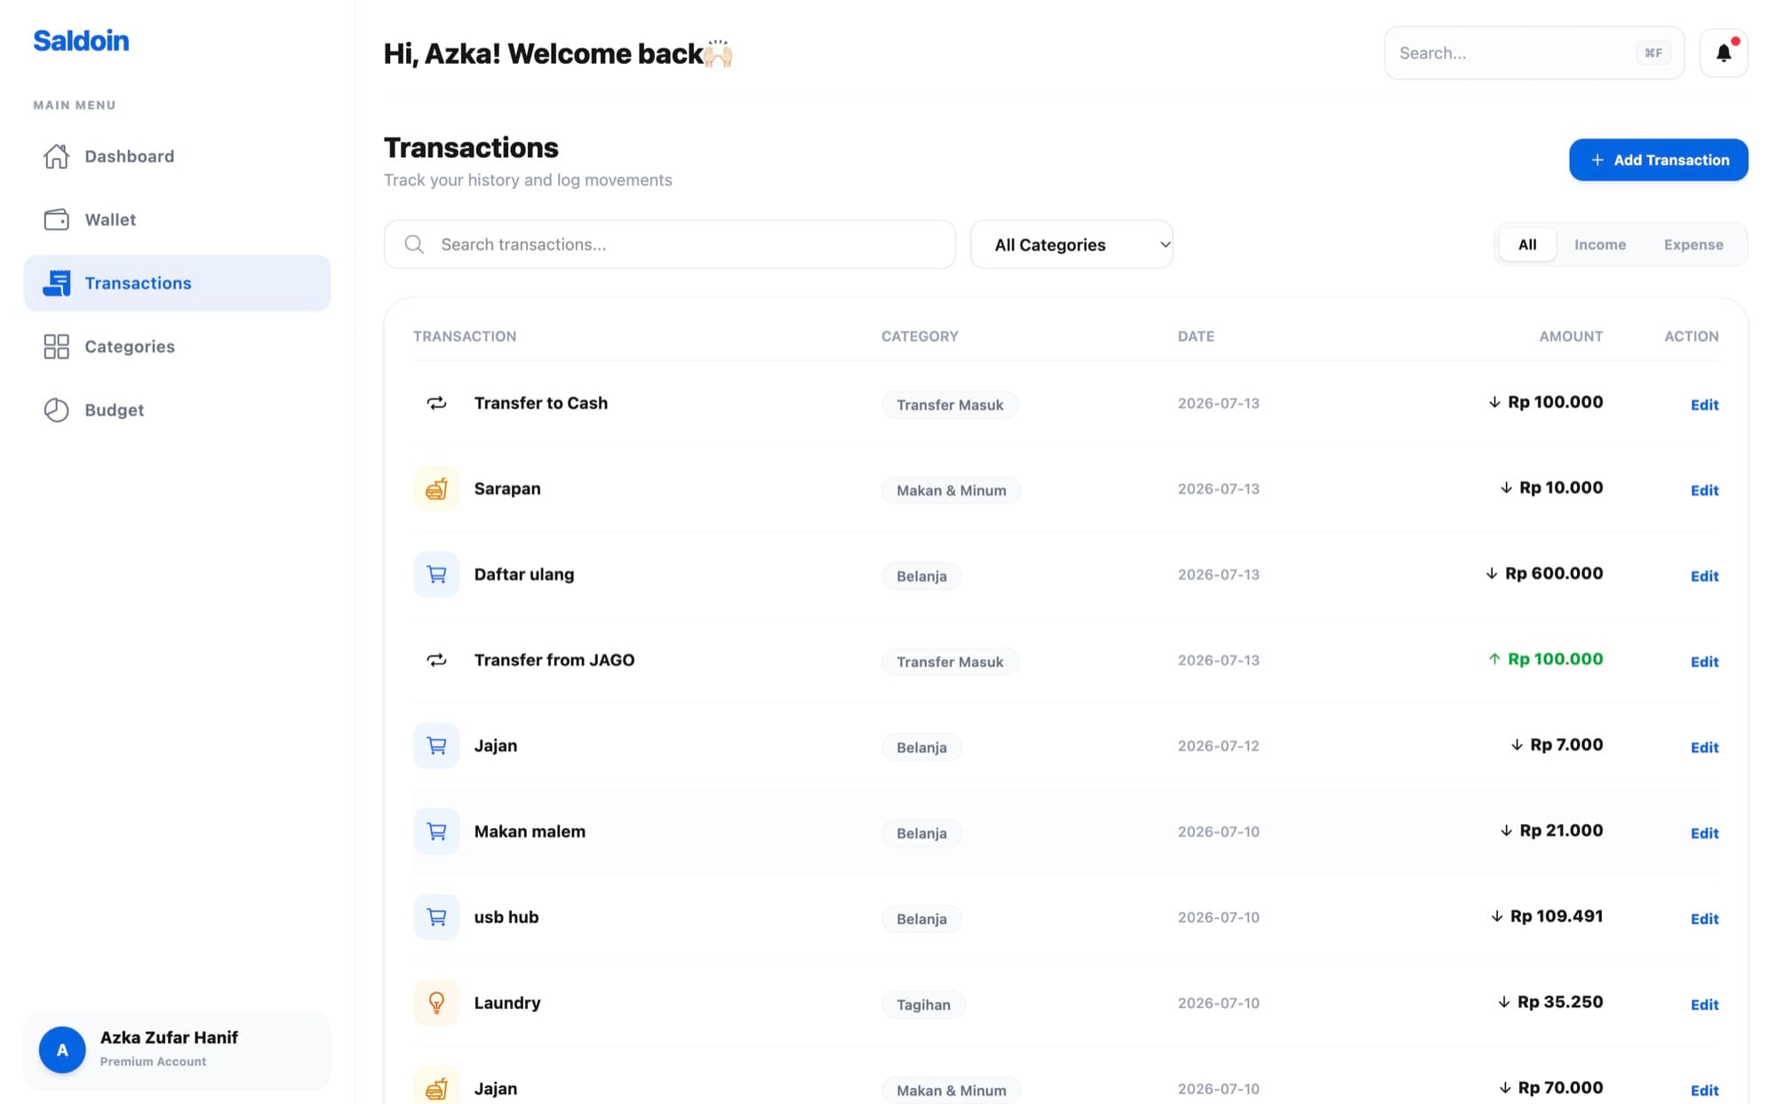Click the Transactions receipt icon
Viewport: 1777px width, 1104px height.
pyautogui.click(x=56, y=283)
